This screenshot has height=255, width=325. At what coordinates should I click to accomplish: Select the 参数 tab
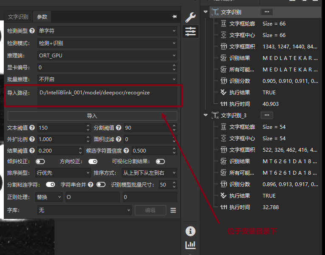coord(42,17)
